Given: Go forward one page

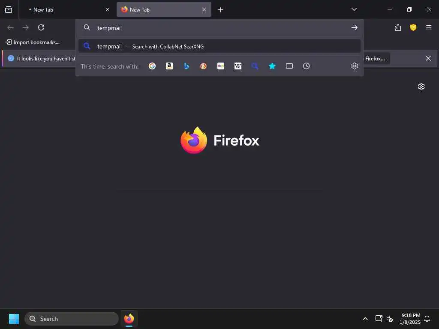Looking at the screenshot, I should (x=26, y=27).
